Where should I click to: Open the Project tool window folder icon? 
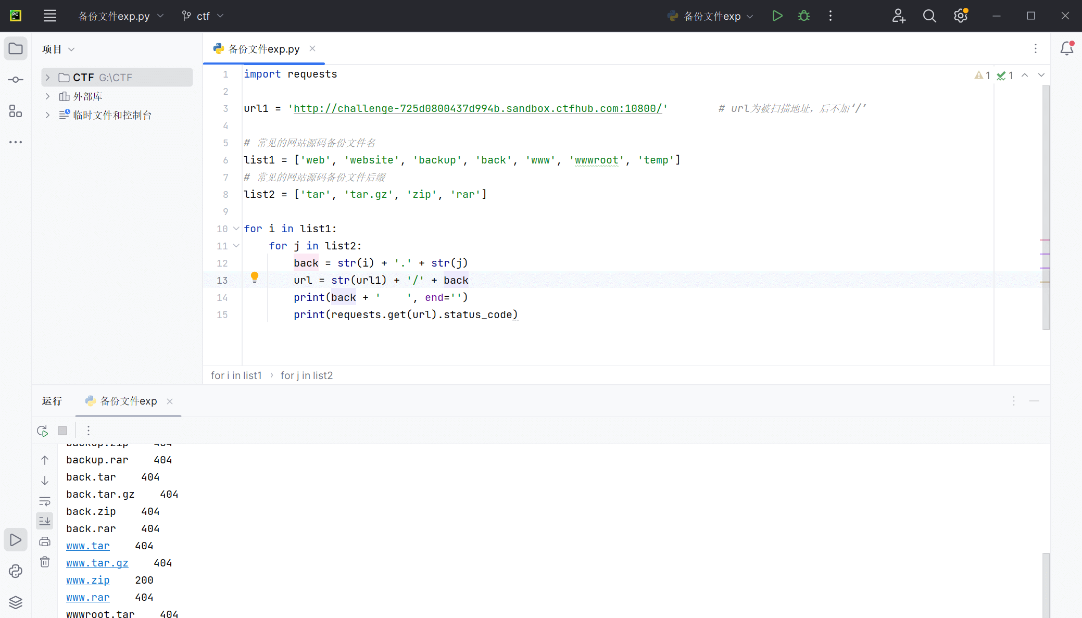pos(16,49)
